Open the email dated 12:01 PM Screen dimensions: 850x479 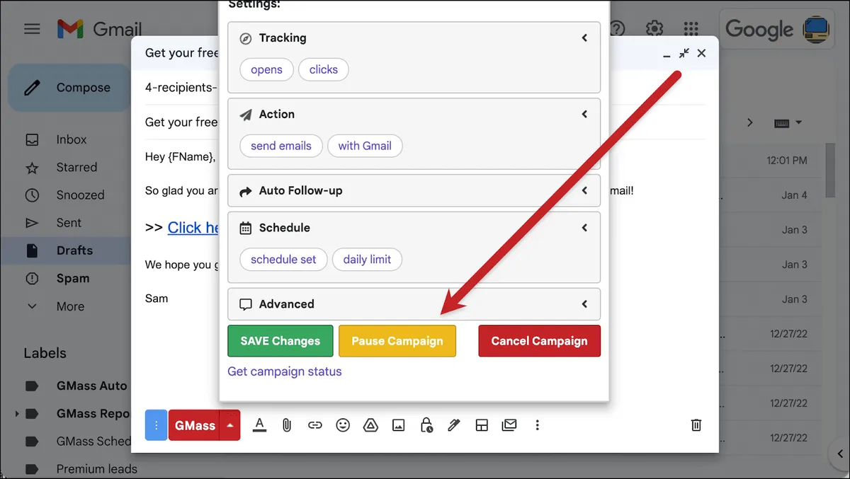point(787,161)
